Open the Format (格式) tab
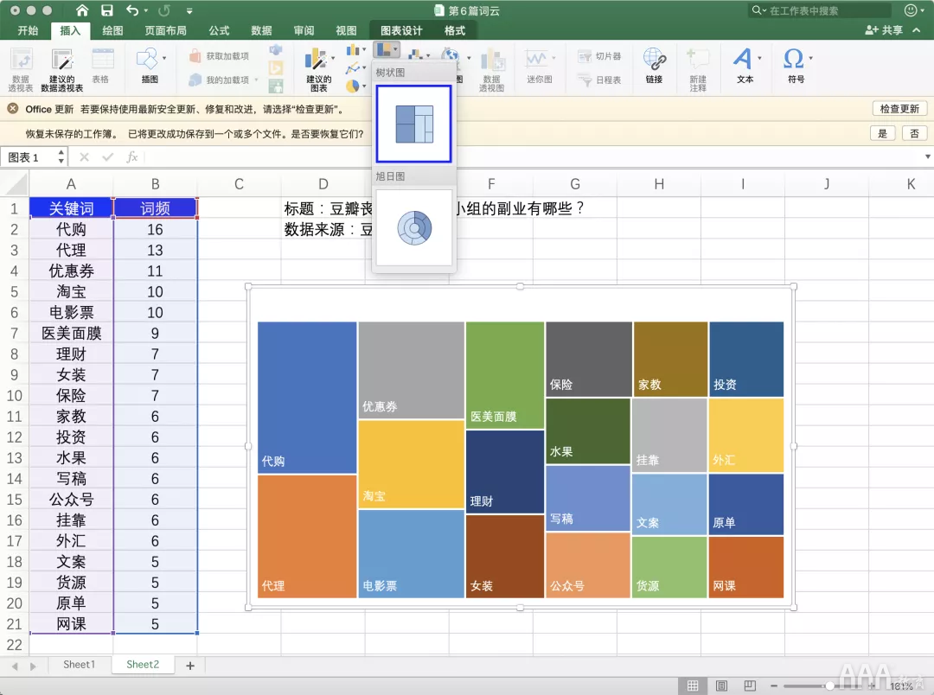This screenshot has width=934, height=695. tap(455, 30)
